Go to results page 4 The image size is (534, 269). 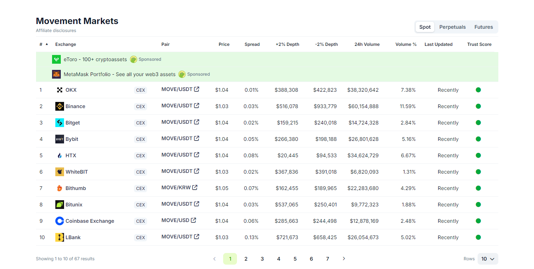[278, 259]
